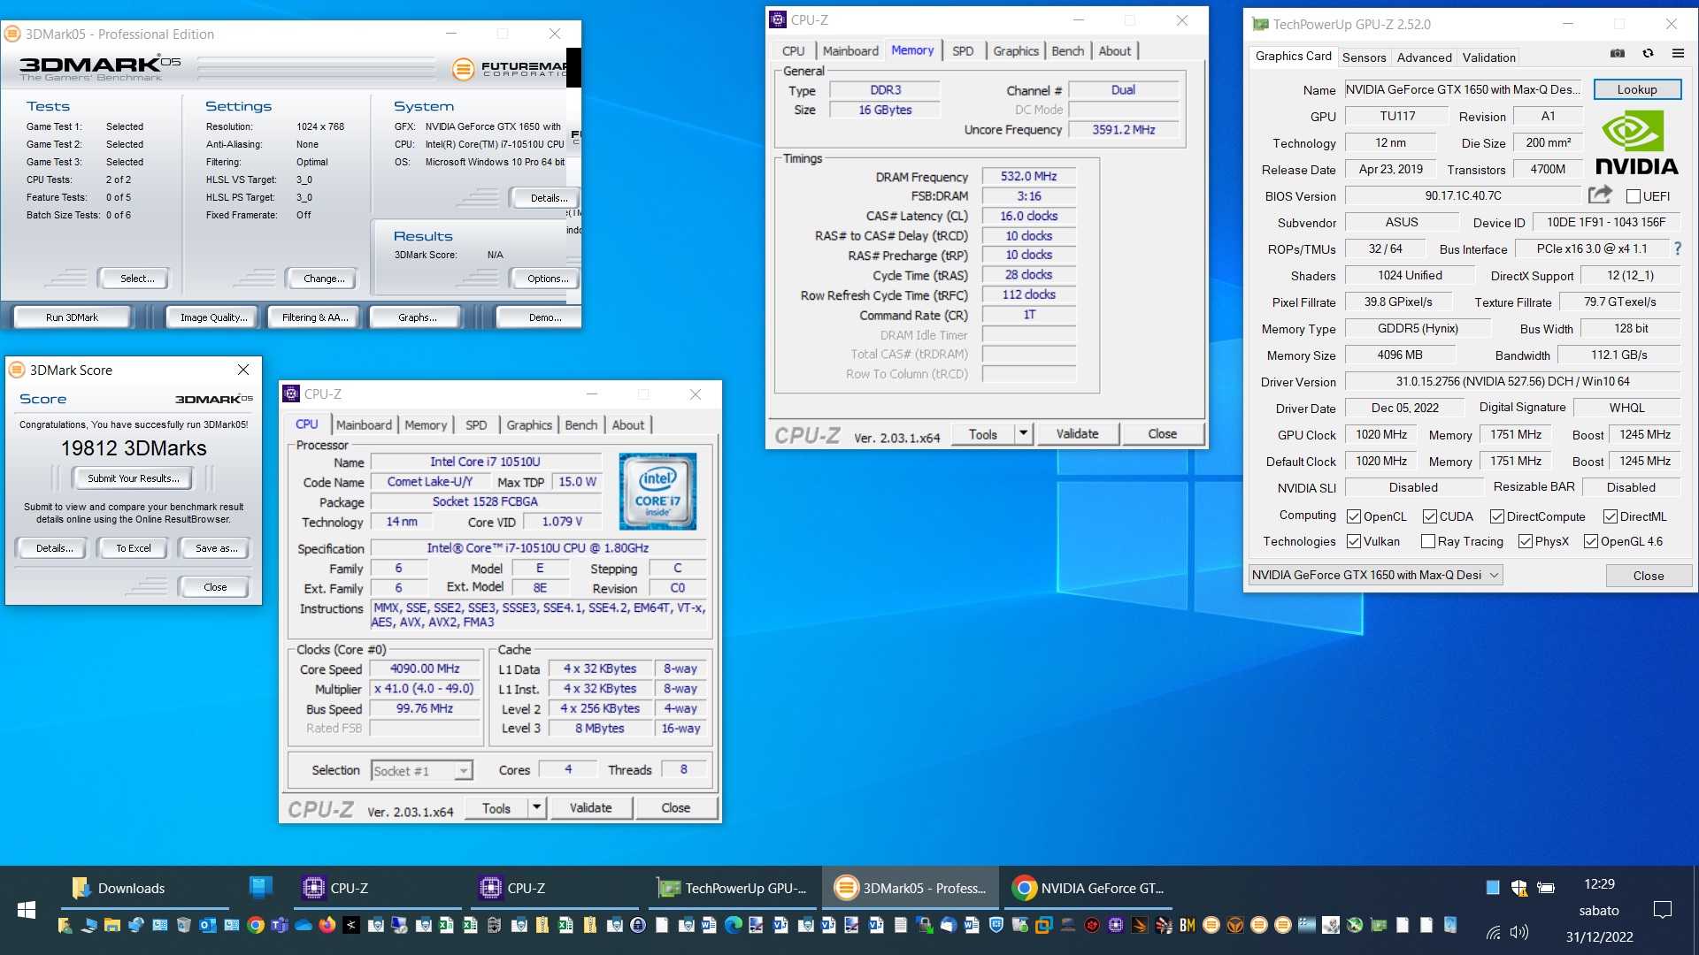Image resolution: width=1699 pixels, height=955 pixels.
Task: Click Validate in CPU-Z Memory window
Action: click(1077, 433)
